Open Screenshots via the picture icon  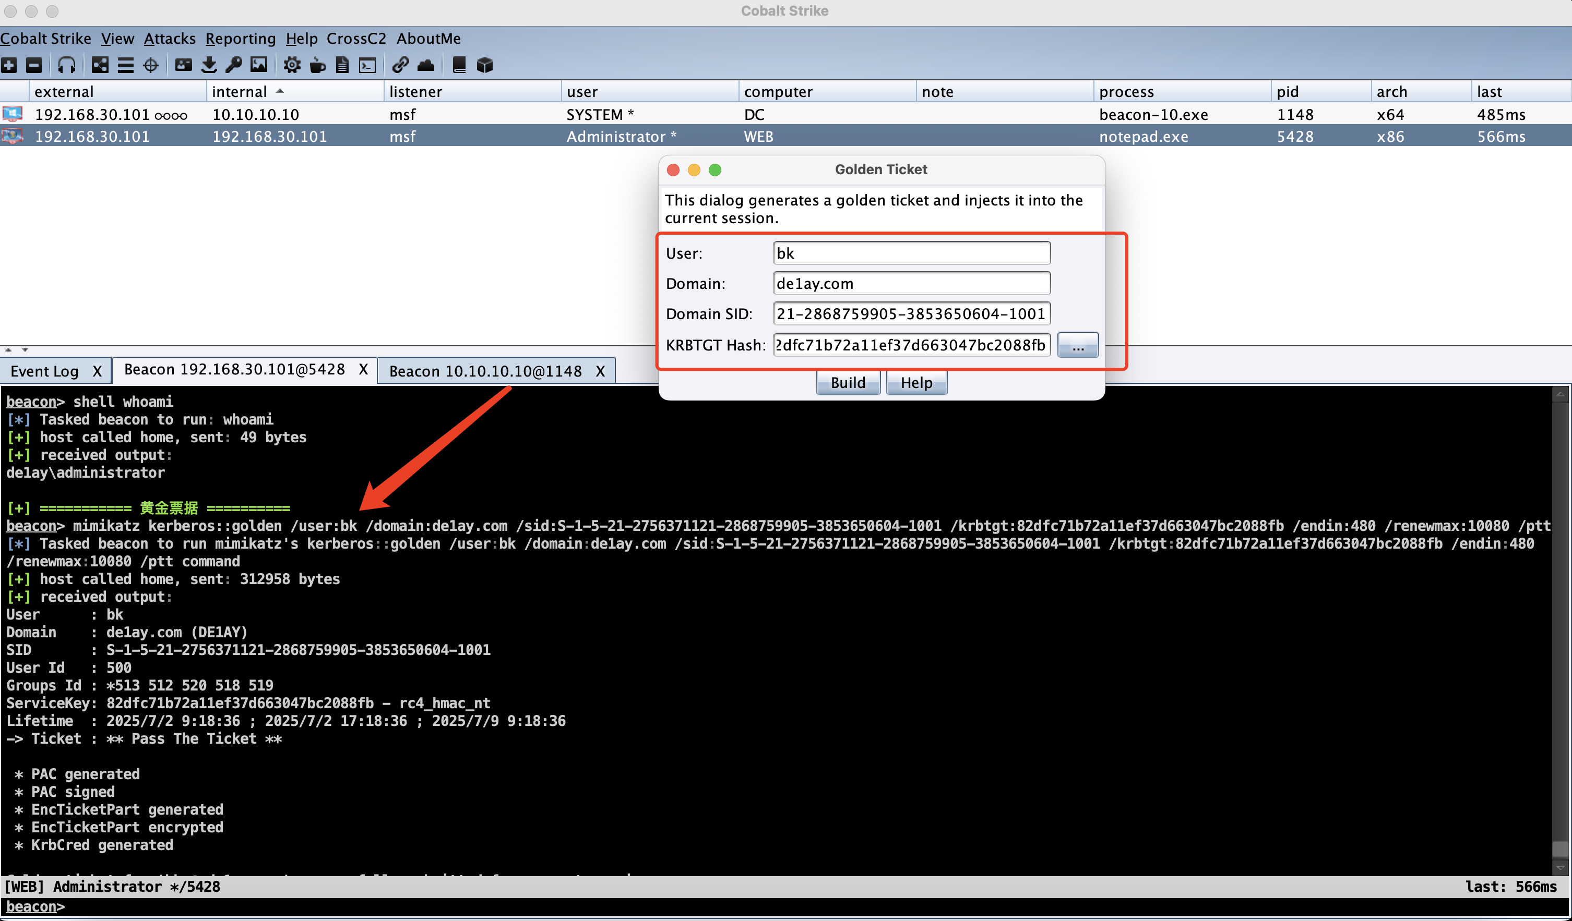pos(259,65)
